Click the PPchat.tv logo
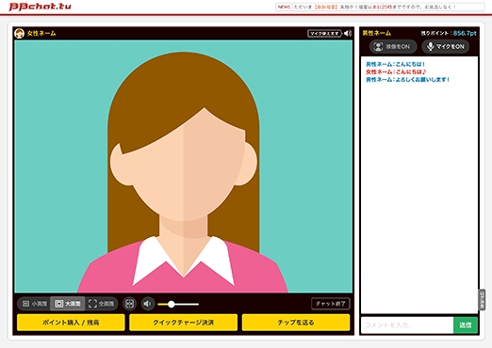Screen dimensions: 492x348 tap(40, 7)
